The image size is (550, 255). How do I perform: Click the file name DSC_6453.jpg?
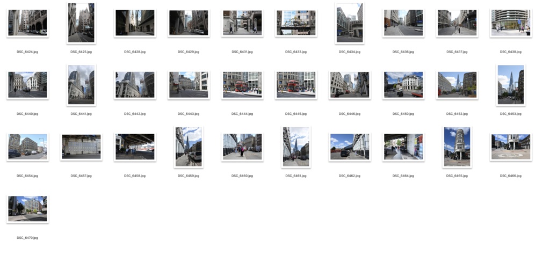(x=510, y=114)
